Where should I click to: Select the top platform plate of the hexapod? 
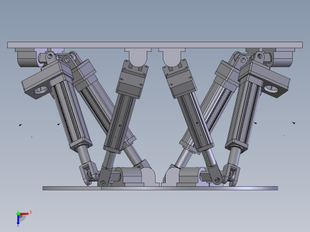point(155,45)
